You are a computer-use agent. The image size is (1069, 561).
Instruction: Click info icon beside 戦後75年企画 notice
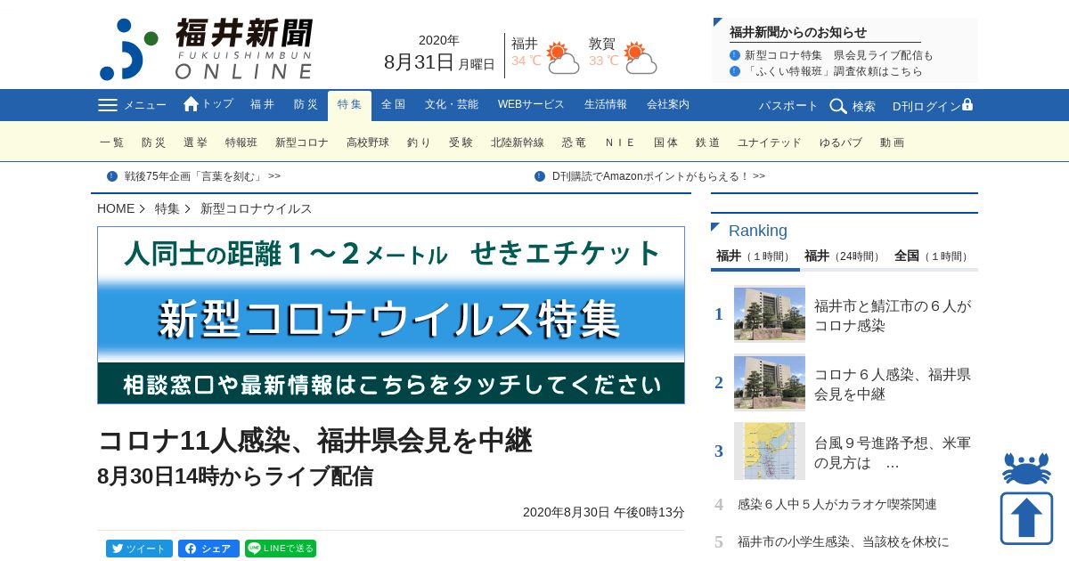click(112, 176)
